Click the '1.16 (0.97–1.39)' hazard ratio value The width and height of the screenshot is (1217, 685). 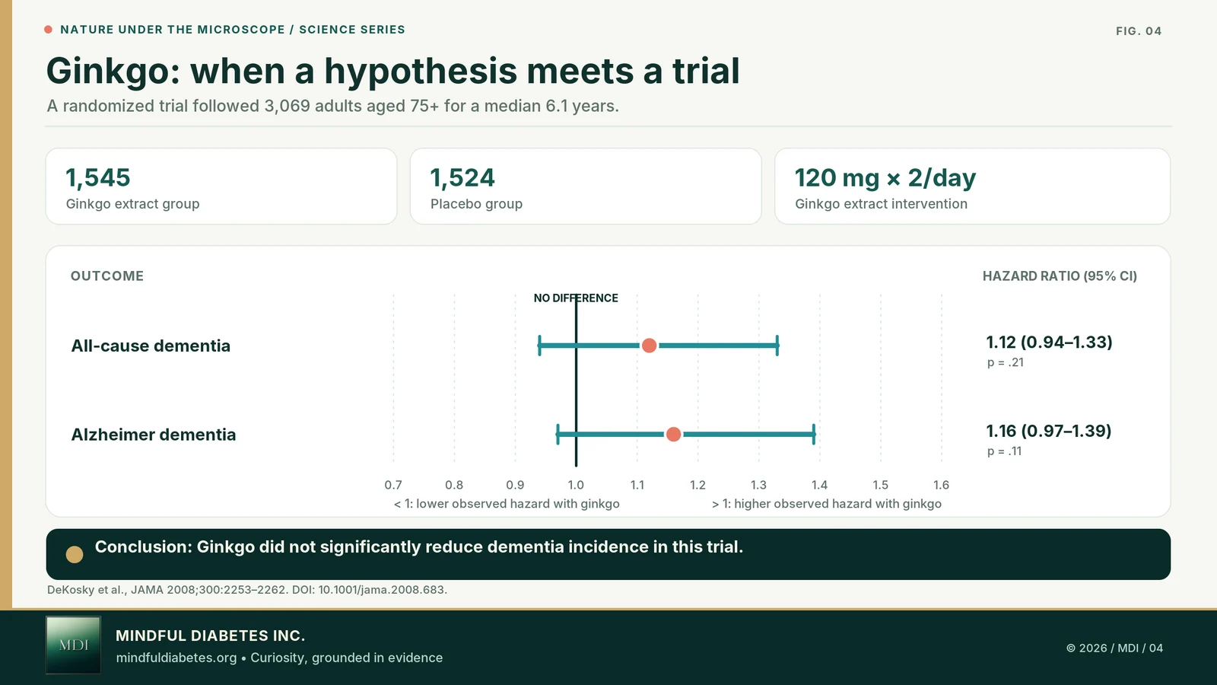coord(1049,432)
